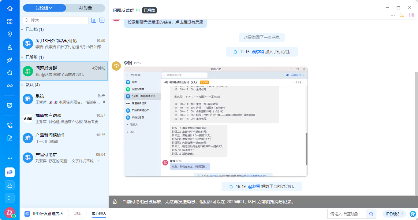
Task: Open the 系统 chat
Action: (64, 99)
